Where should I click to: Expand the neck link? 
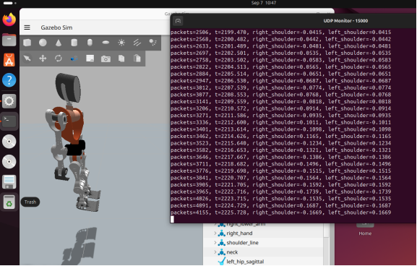pos(215,252)
